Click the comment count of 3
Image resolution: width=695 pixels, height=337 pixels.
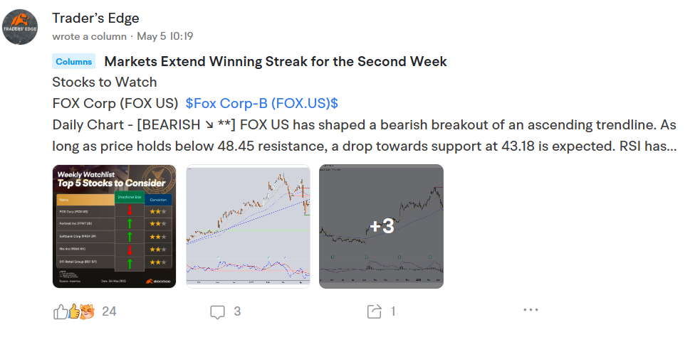click(237, 312)
